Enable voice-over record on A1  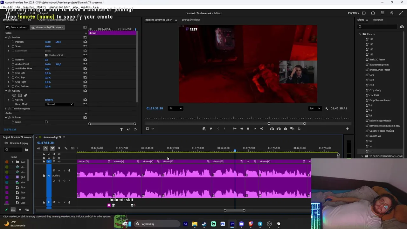69,170
